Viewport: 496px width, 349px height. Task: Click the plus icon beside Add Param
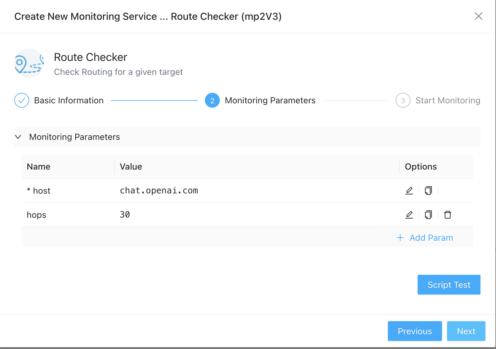point(400,238)
